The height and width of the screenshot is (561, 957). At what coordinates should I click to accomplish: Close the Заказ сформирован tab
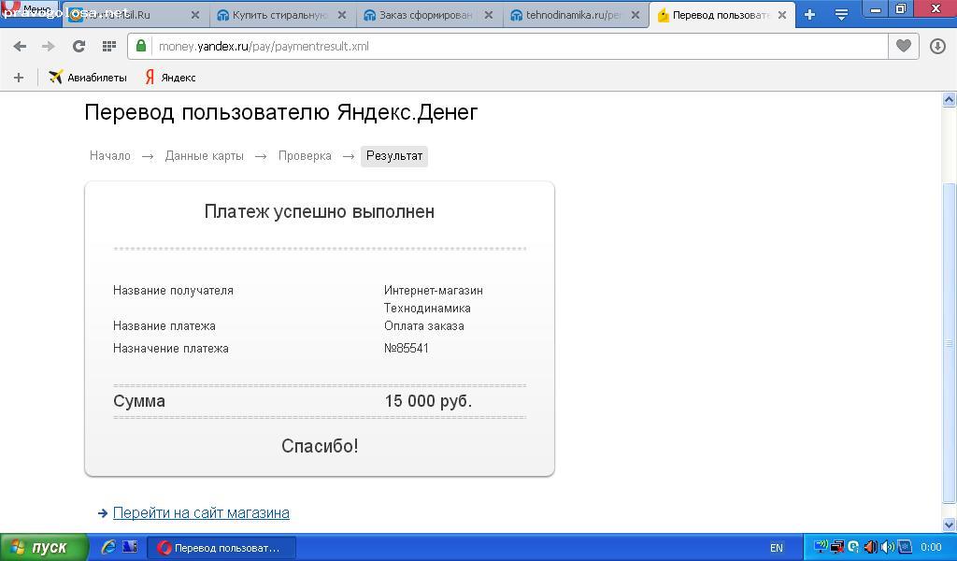[488, 15]
